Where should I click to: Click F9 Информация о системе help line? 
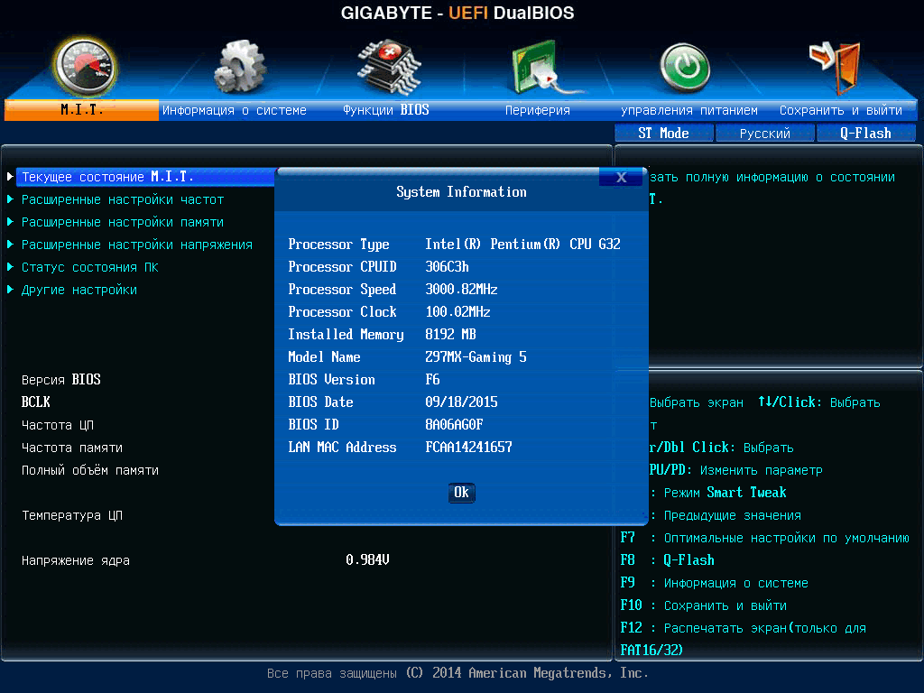tap(715, 583)
